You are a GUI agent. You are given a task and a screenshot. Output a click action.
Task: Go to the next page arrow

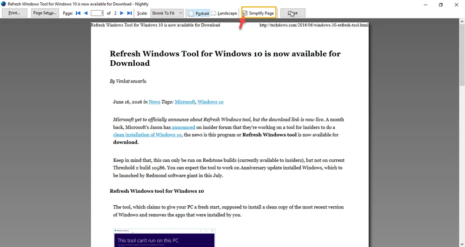[x=122, y=13]
